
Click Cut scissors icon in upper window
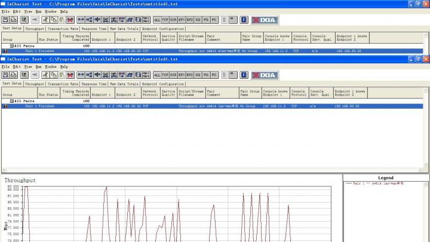(x=45, y=20)
